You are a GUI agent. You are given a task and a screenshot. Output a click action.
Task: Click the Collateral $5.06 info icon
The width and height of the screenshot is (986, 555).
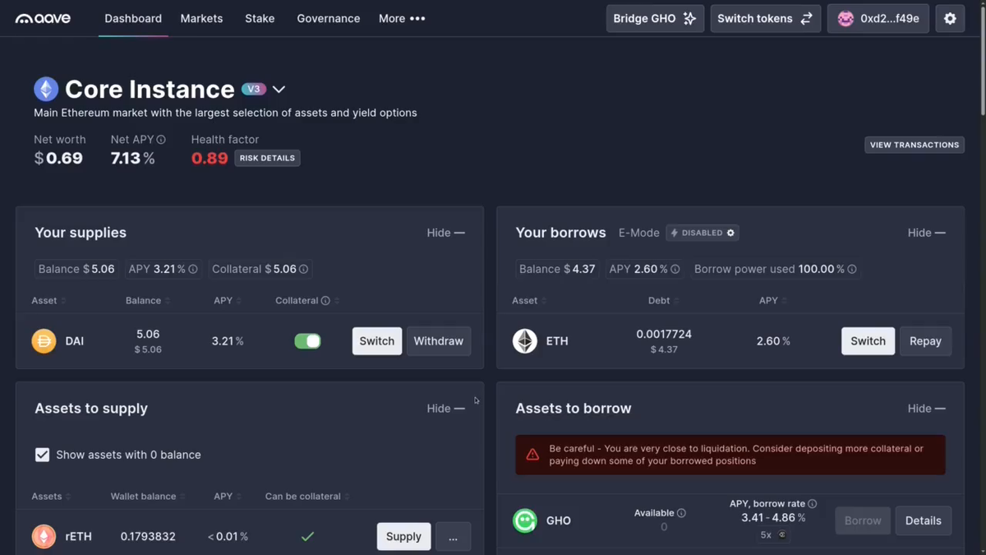[304, 269]
